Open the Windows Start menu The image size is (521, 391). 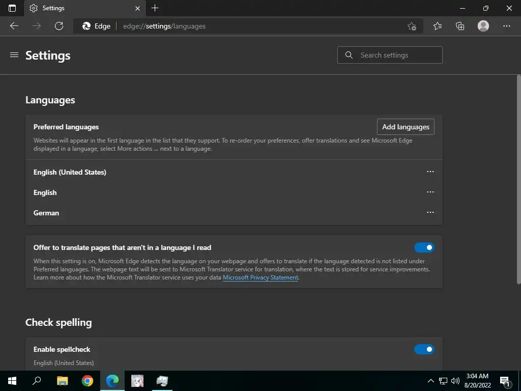(x=12, y=381)
